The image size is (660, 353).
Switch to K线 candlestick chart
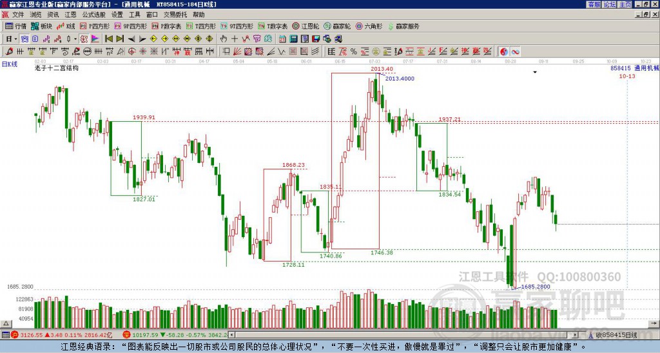66,26
